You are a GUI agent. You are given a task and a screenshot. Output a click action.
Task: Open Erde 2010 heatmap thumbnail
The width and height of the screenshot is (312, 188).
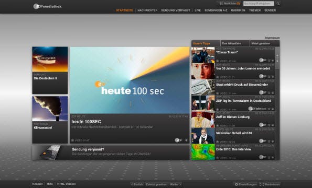203,152
